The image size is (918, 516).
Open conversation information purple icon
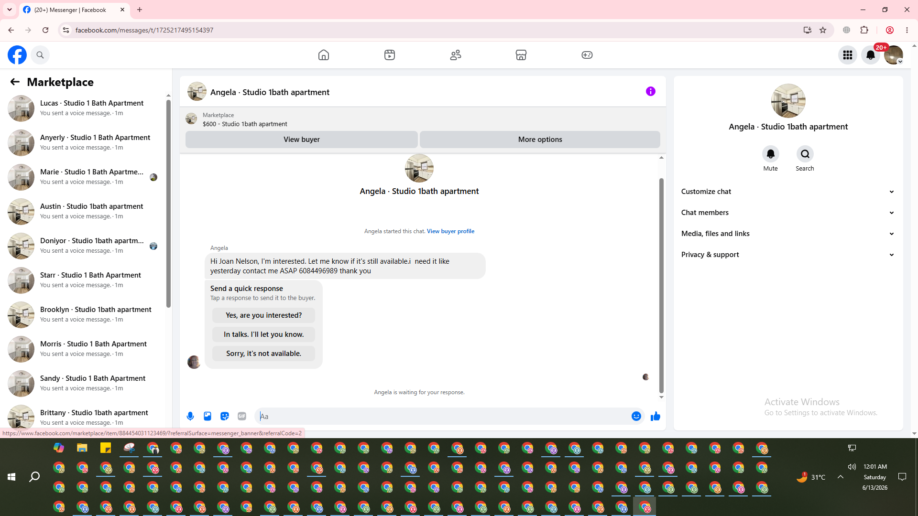(651, 91)
